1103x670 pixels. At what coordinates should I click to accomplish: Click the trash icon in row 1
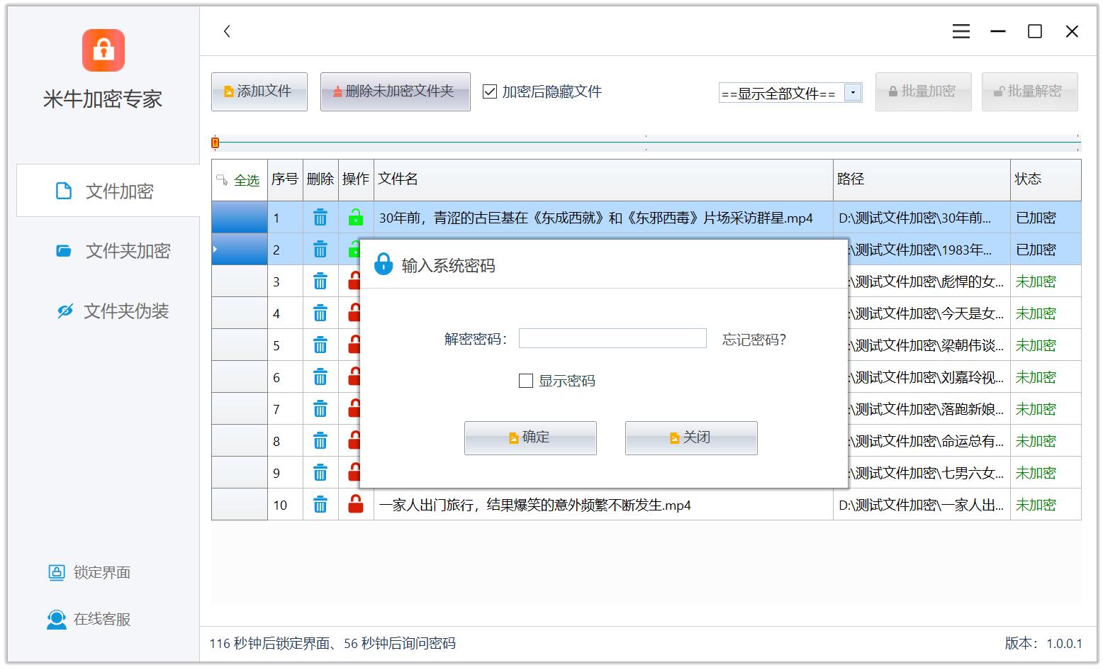[320, 218]
